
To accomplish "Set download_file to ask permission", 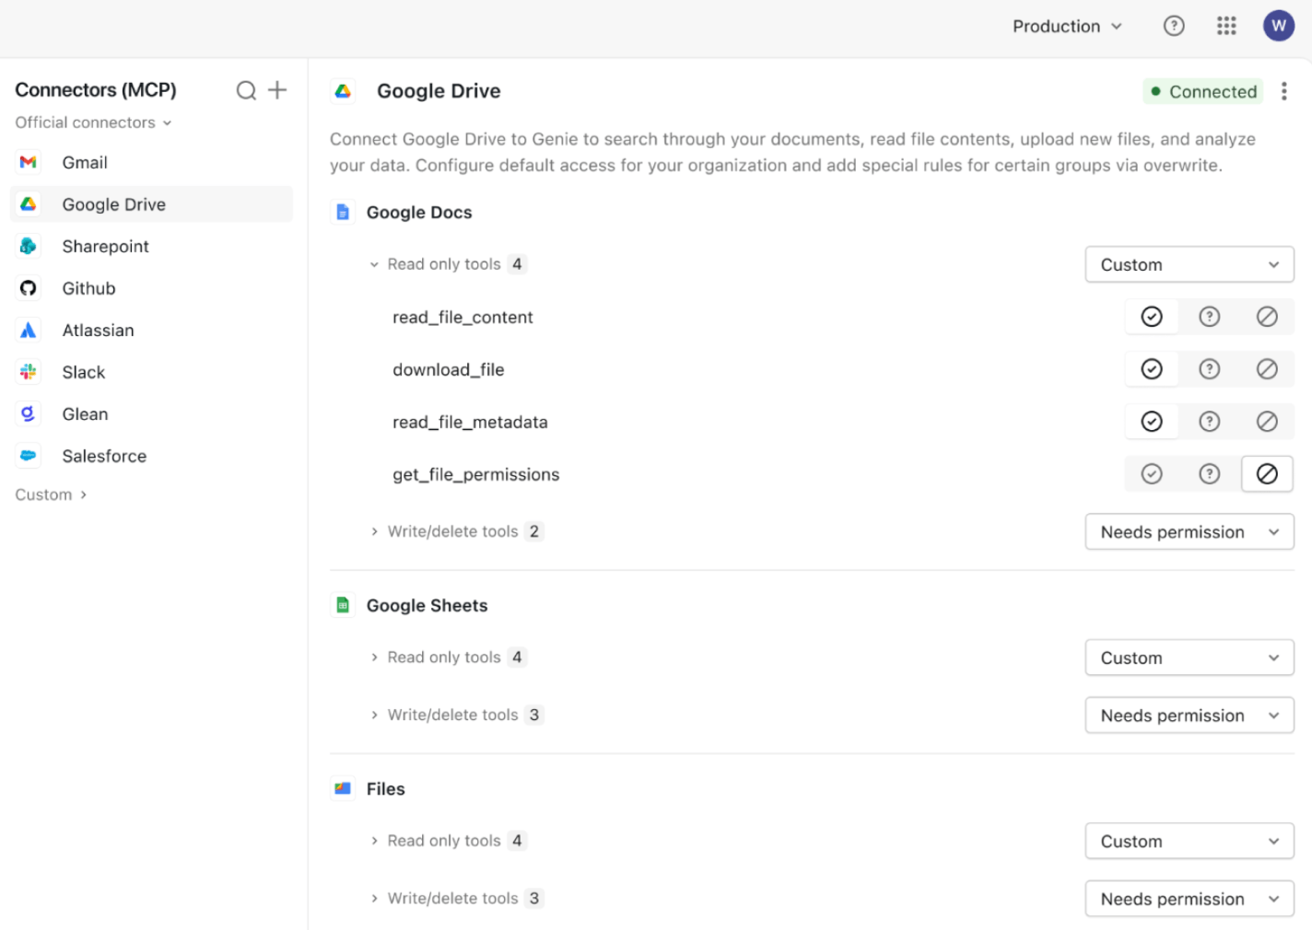I will [x=1210, y=369].
